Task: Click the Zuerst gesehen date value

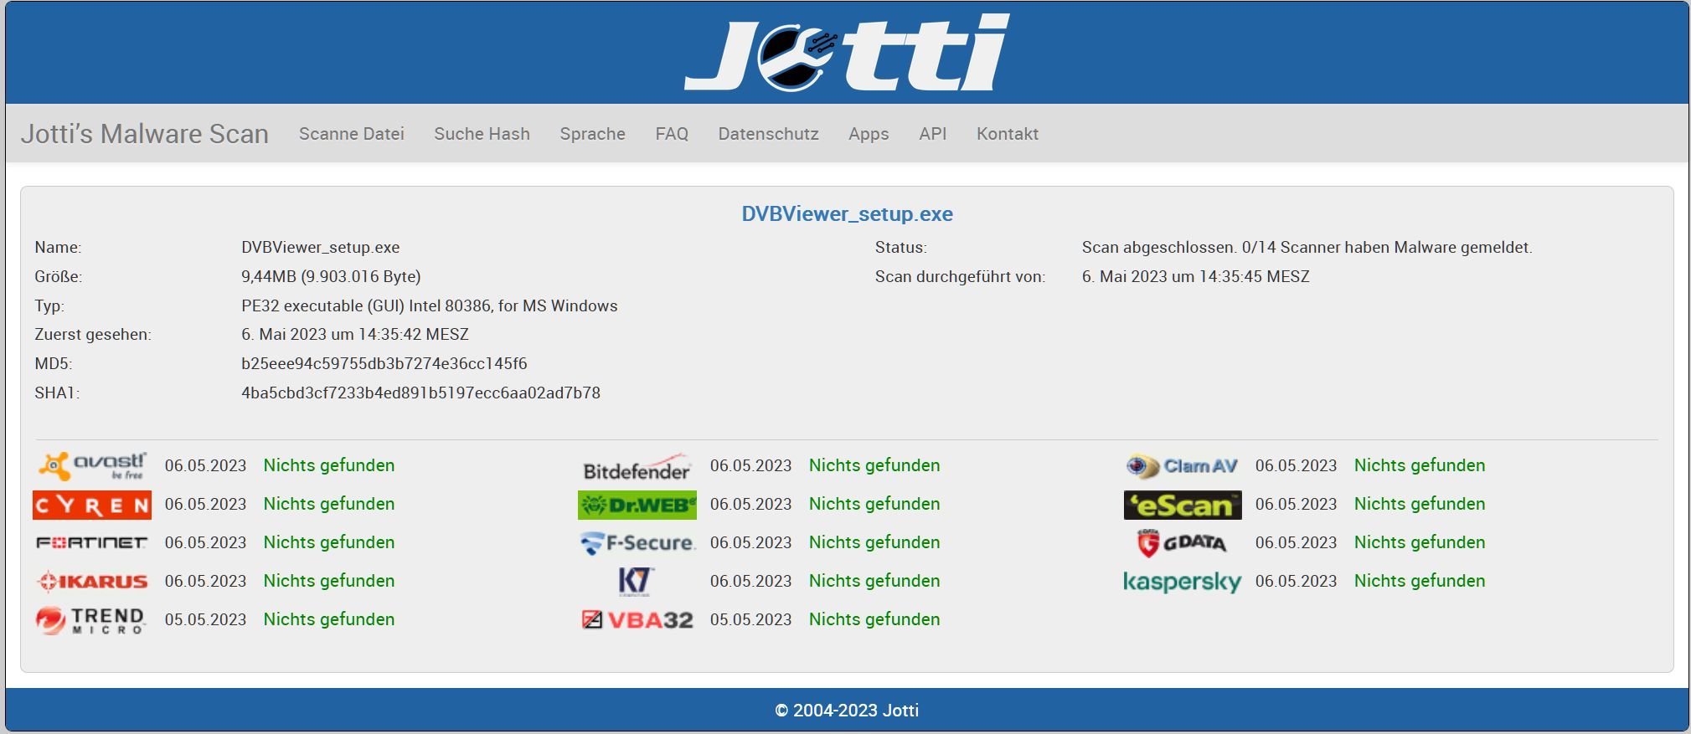Action: pos(355,334)
